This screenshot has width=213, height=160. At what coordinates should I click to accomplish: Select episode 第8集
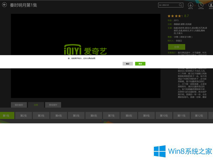(x=129, y=115)
